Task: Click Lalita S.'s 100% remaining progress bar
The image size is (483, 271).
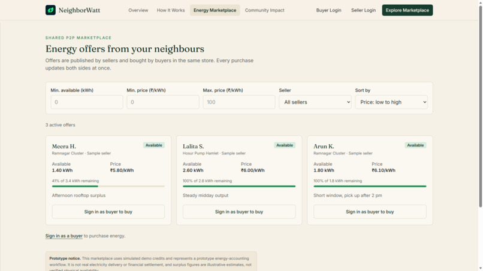Action: (239, 186)
